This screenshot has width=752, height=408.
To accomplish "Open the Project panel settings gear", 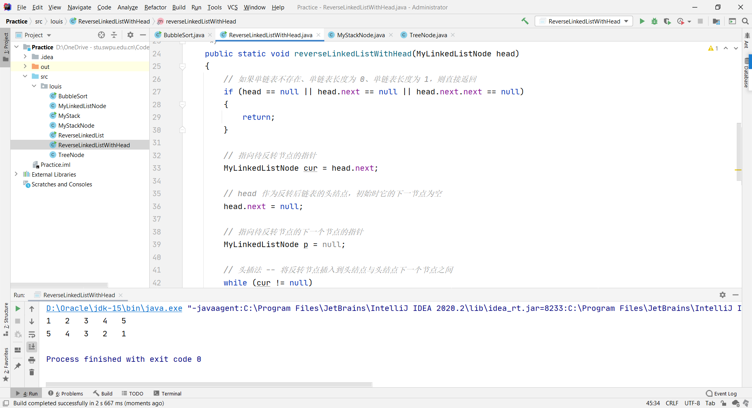I will 130,35.
